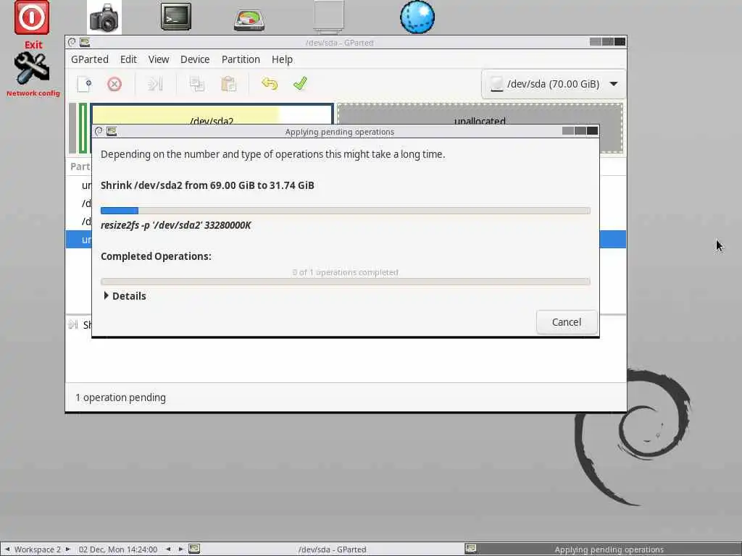Image resolution: width=742 pixels, height=556 pixels.
Task: Click the yellow Undo last operation icon
Action: (270, 84)
